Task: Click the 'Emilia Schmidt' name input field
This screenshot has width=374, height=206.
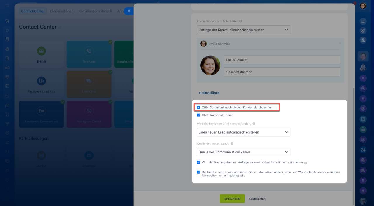Action: pos(282,60)
